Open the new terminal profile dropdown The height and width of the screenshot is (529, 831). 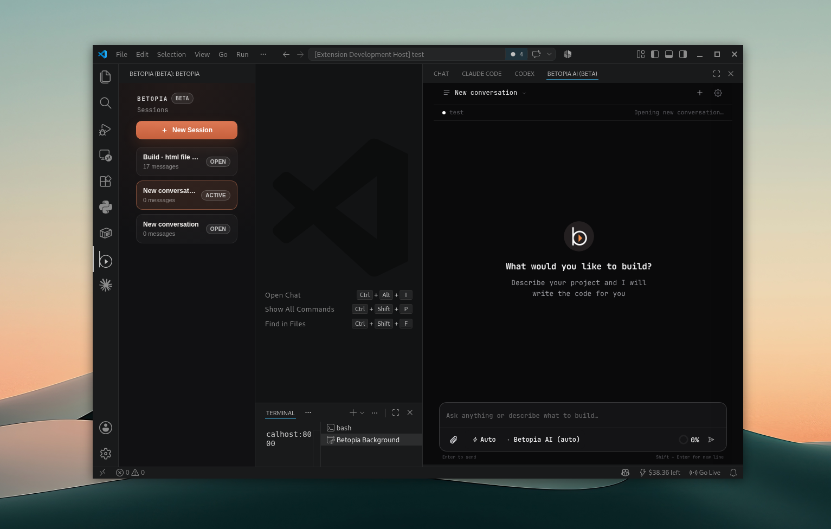pyautogui.click(x=362, y=412)
